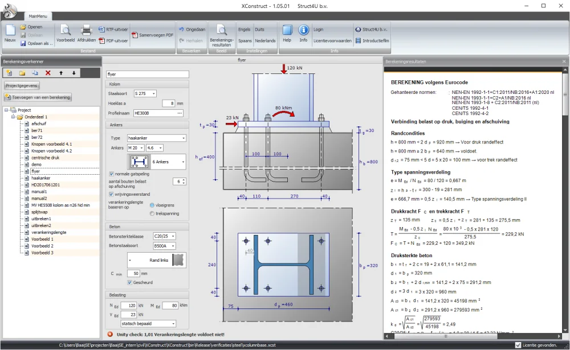Open print preview with Voorbeeld icon
The width and height of the screenshot is (570, 350).
pos(66,31)
